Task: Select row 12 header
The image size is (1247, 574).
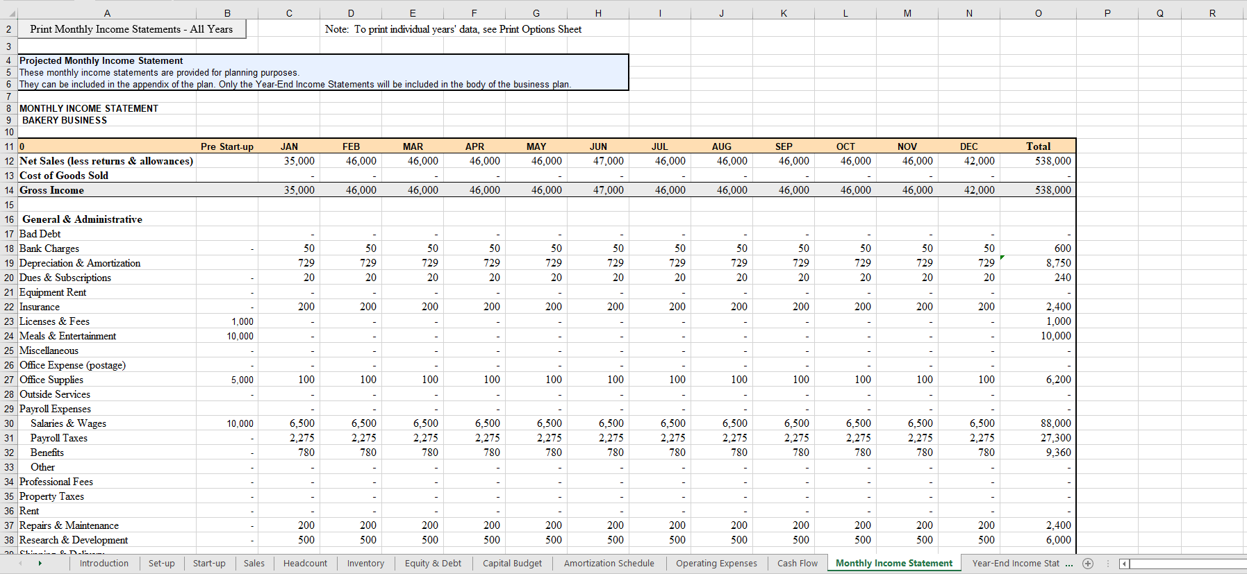Action: coord(9,161)
